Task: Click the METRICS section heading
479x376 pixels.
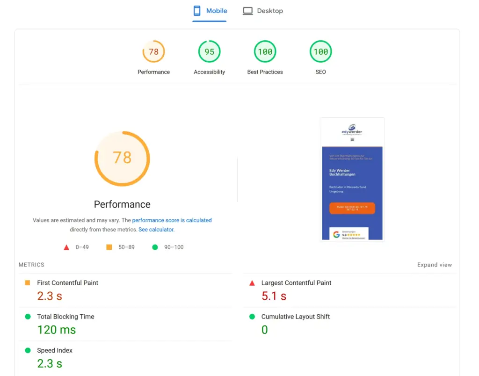Action: (31, 265)
